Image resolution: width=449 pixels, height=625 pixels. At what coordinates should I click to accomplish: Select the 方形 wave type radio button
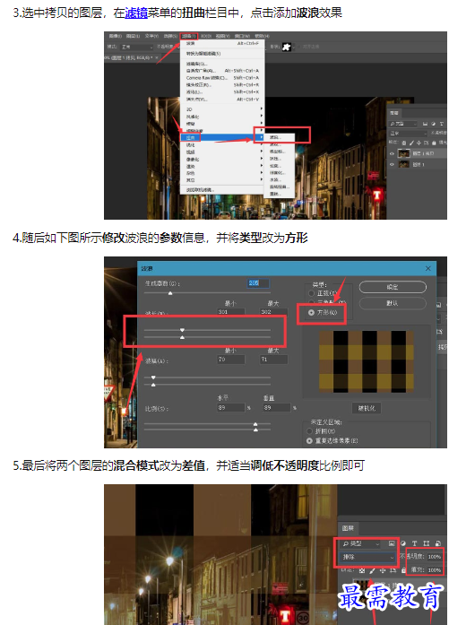311,312
